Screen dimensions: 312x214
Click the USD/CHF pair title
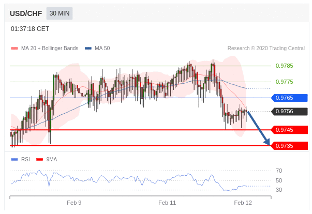[26, 13]
